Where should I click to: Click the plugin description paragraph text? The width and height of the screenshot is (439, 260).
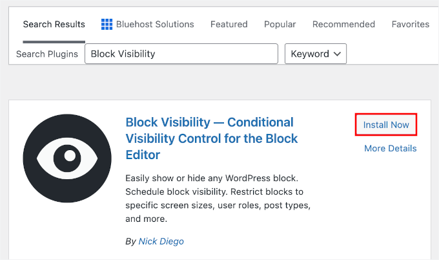click(217, 198)
